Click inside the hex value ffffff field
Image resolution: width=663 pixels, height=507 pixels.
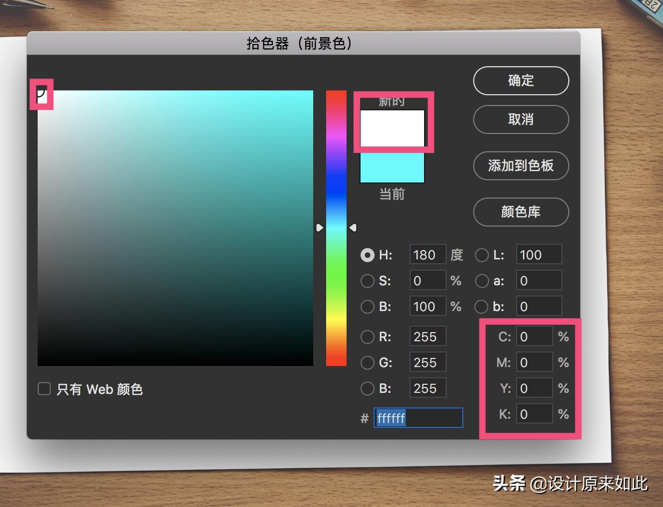(418, 418)
